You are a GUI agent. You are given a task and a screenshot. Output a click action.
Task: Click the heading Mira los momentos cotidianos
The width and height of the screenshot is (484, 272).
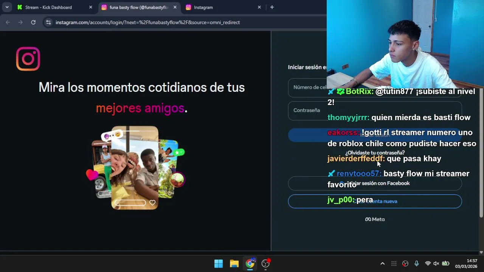tap(142, 88)
